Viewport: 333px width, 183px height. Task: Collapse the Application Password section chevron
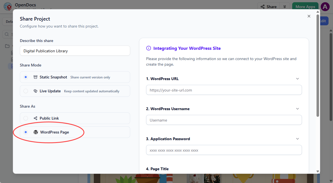coord(298,139)
